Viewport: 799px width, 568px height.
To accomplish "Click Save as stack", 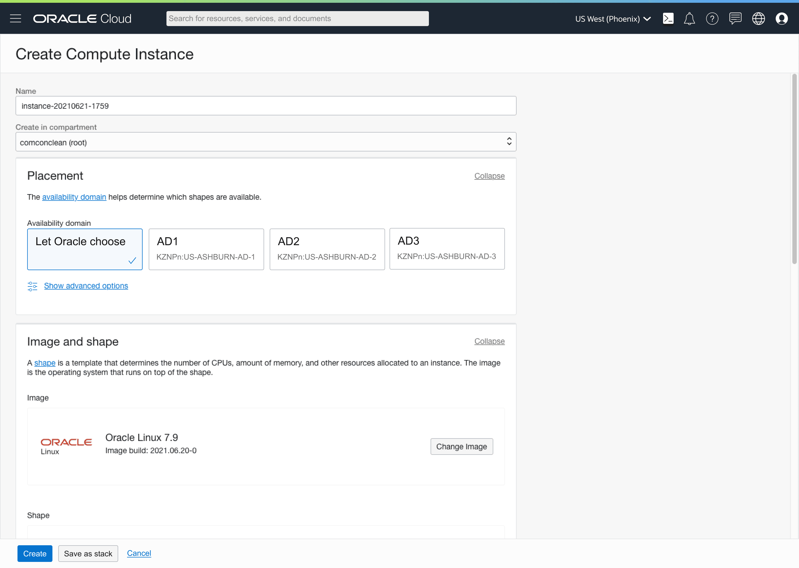I will coord(88,554).
